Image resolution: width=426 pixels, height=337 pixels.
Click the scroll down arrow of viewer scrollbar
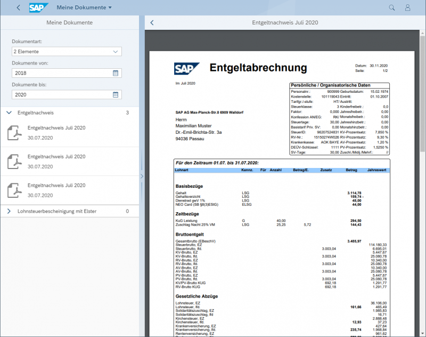(x=422, y=333)
